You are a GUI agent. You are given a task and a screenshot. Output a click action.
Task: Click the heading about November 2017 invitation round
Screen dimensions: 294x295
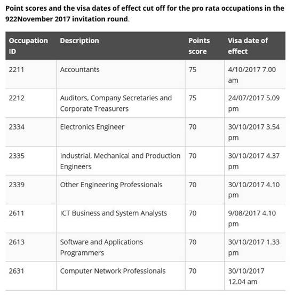click(145, 13)
